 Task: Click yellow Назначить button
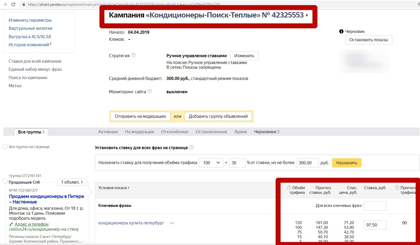(347, 163)
